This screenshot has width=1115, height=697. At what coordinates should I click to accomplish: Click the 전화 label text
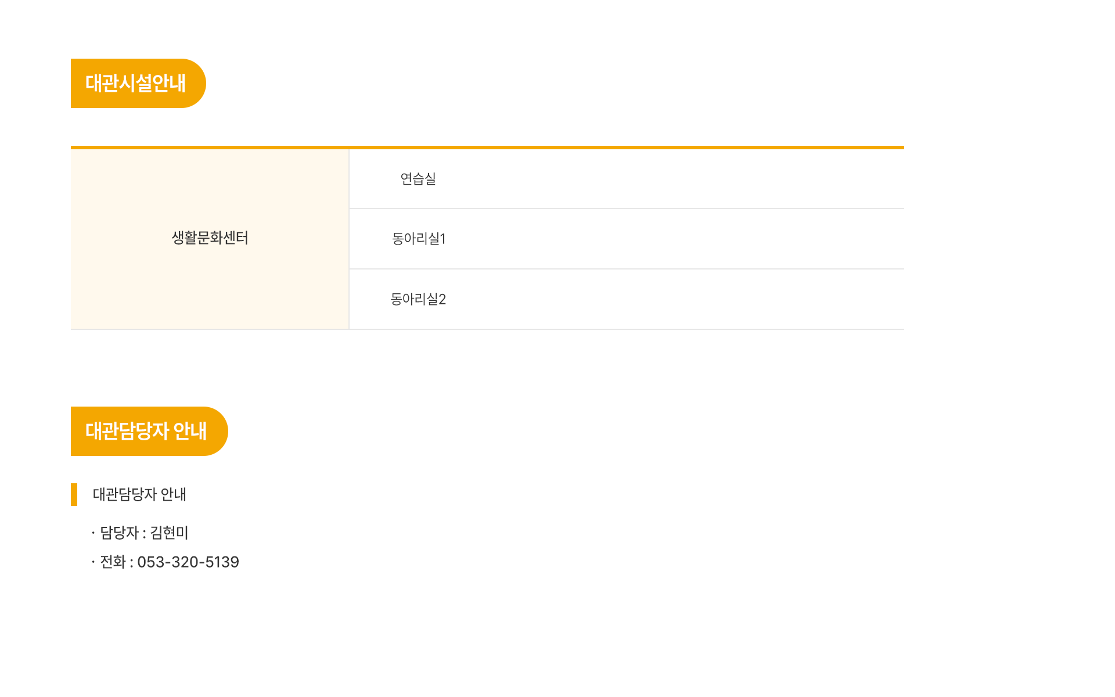coord(113,562)
